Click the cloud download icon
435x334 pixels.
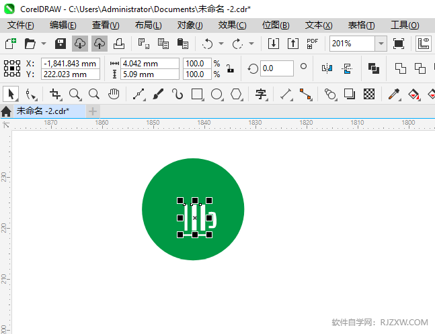click(x=80, y=44)
